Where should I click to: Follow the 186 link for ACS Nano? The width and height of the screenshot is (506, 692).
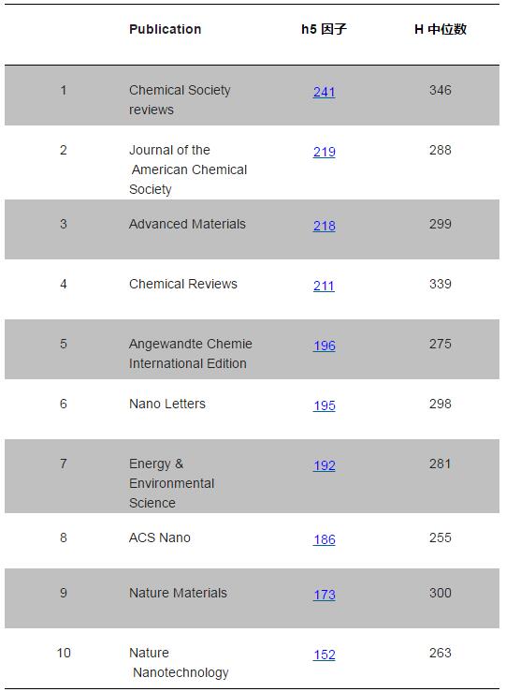point(324,539)
